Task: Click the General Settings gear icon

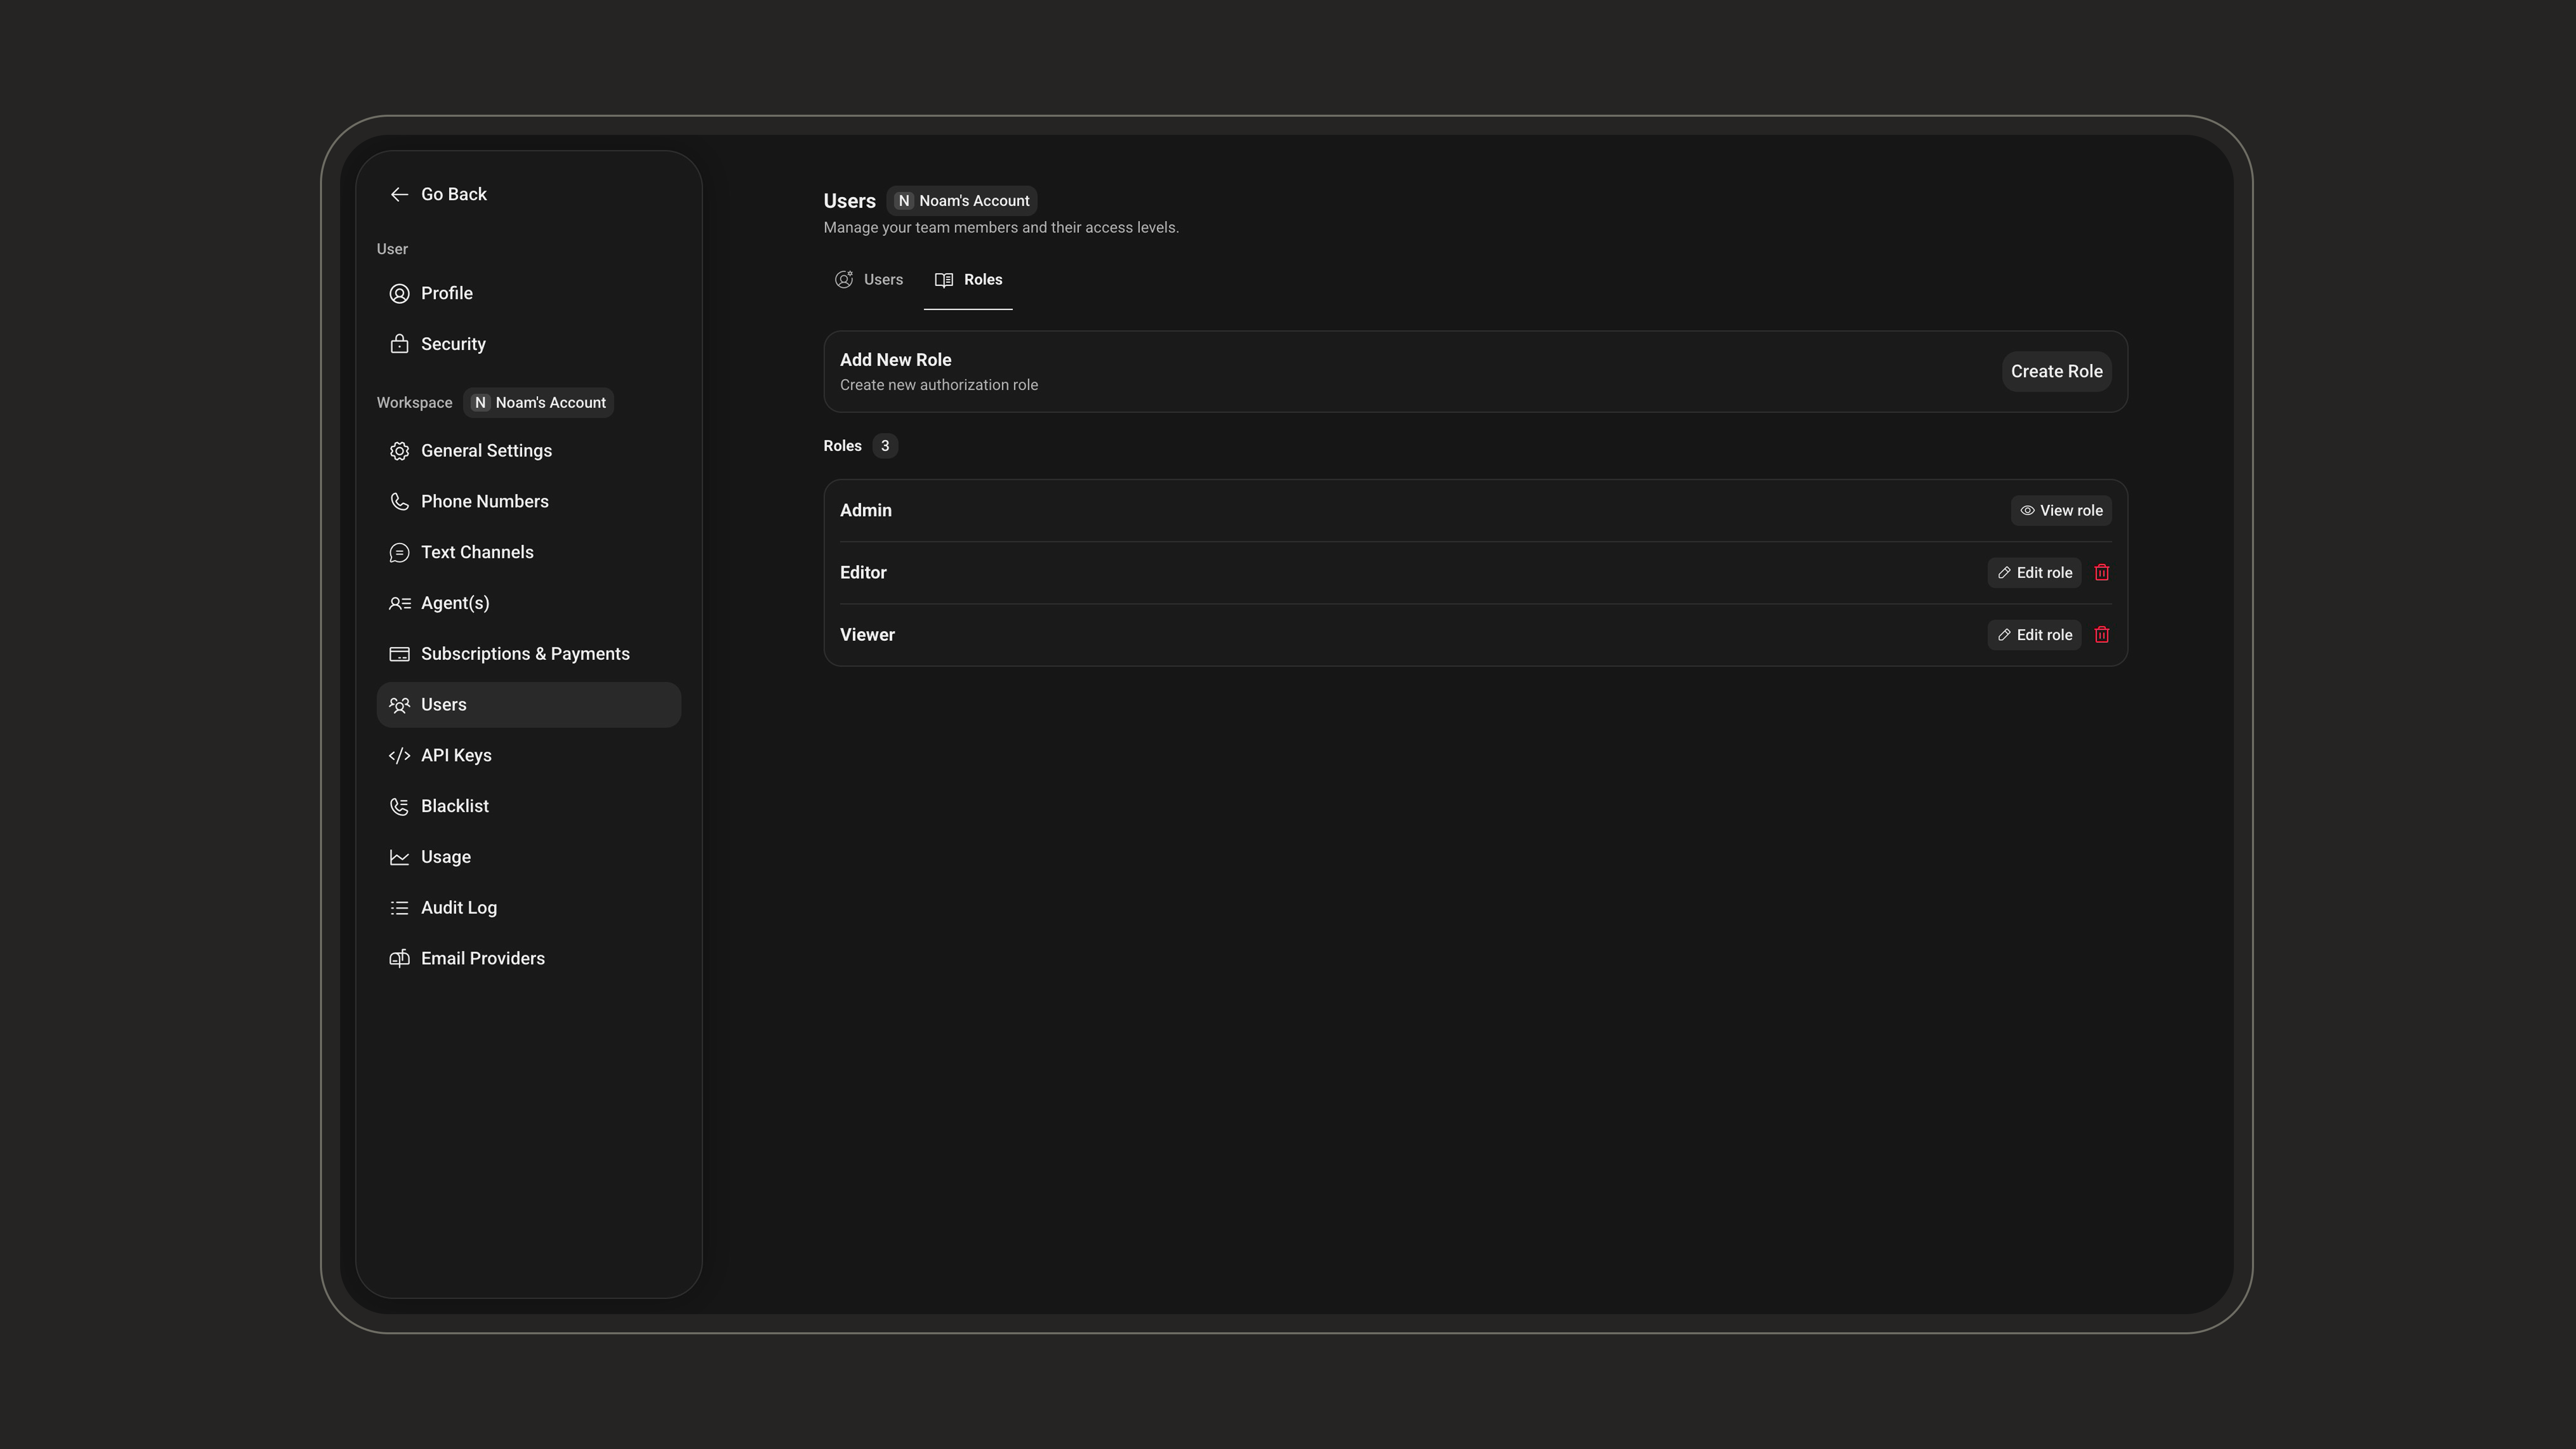Action: pos(399,451)
